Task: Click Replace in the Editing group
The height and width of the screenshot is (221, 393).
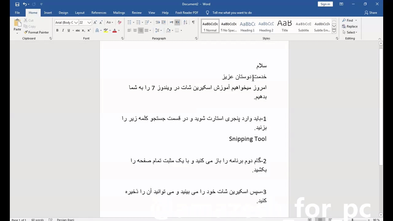Action: (x=350, y=26)
